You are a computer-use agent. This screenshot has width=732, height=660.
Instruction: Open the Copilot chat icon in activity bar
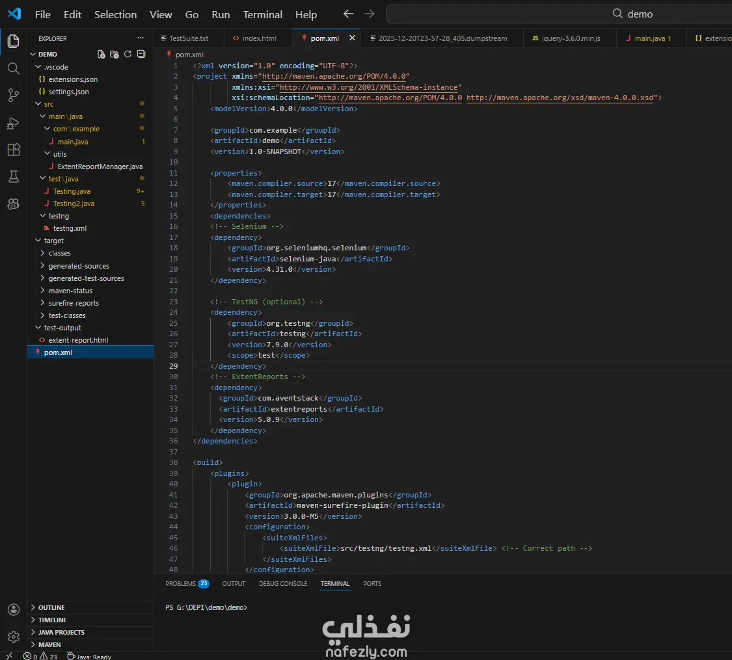(14, 204)
